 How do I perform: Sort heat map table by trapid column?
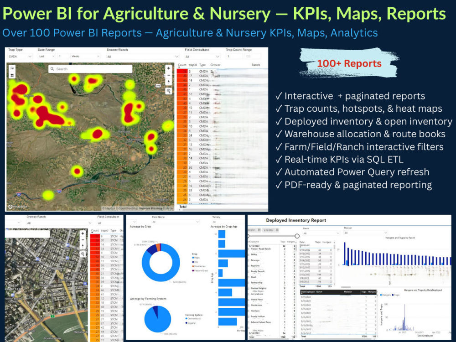tap(192, 65)
